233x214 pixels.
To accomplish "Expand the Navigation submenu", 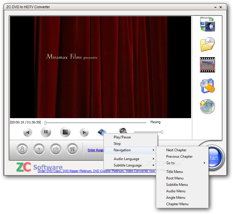I will click(x=131, y=150).
